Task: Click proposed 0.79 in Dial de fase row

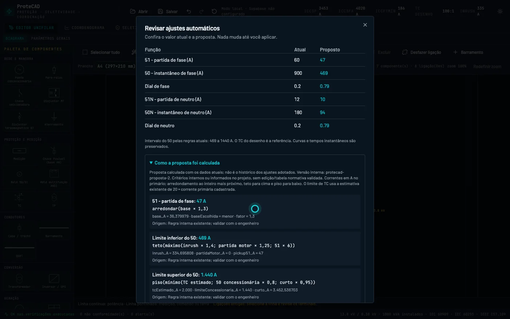Action: (x=324, y=86)
